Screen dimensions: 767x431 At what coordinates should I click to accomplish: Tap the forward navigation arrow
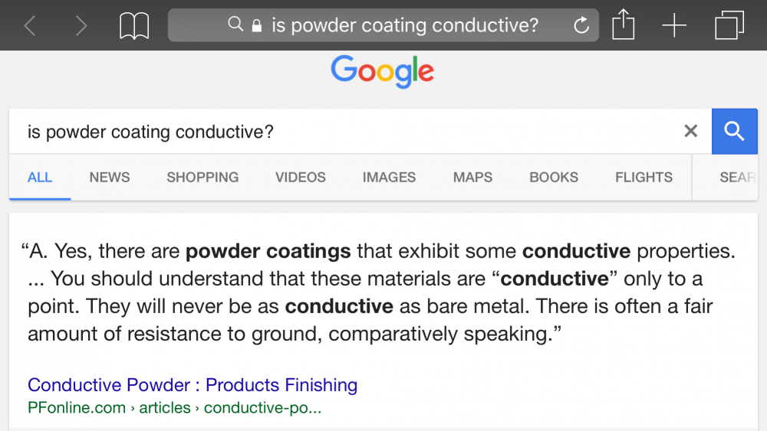coord(81,25)
